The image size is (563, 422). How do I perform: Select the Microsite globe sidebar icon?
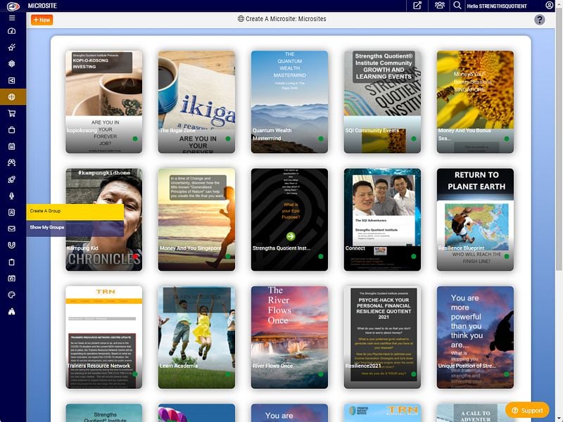(x=12, y=97)
